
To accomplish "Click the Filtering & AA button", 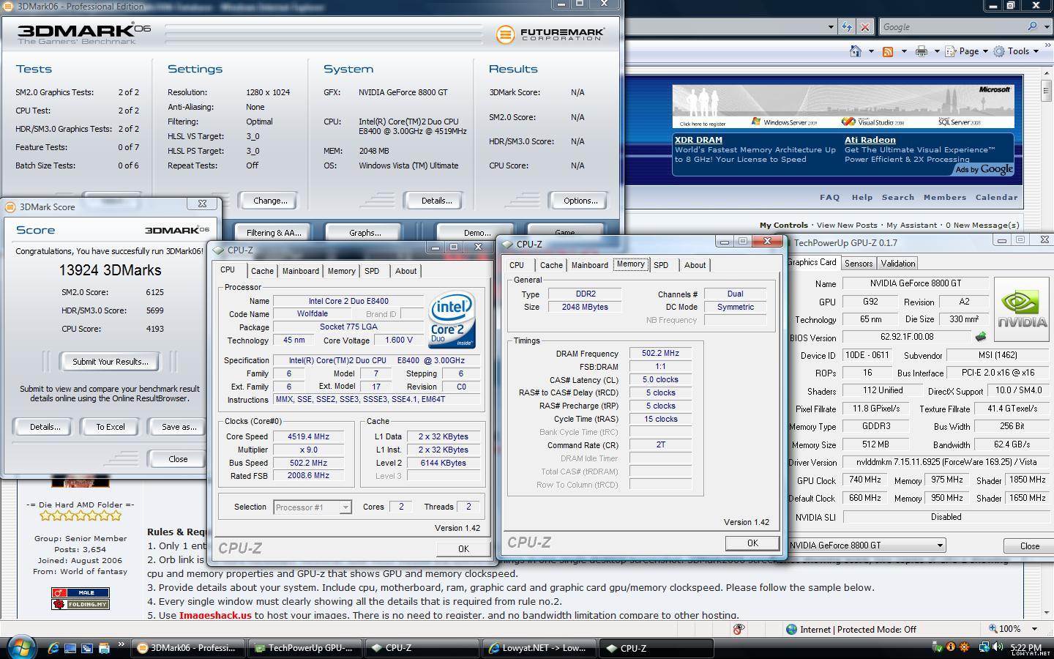I will click(x=274, y=232).
